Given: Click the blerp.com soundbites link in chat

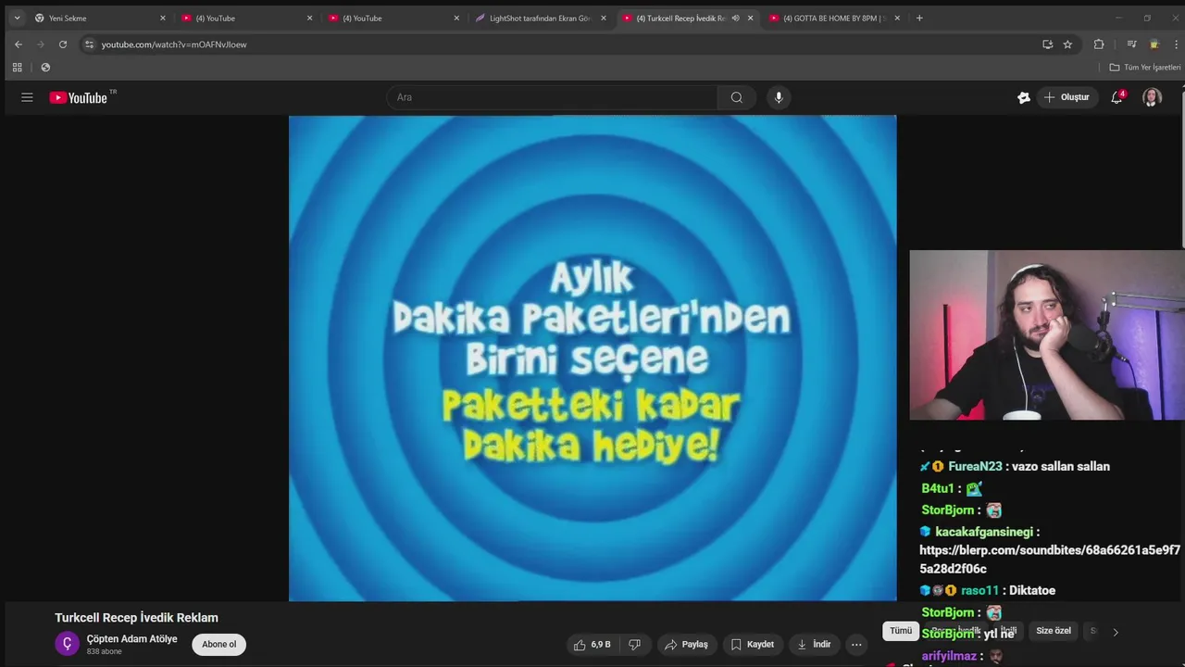Looking at the screenshot, I should tap(1050, 560).
